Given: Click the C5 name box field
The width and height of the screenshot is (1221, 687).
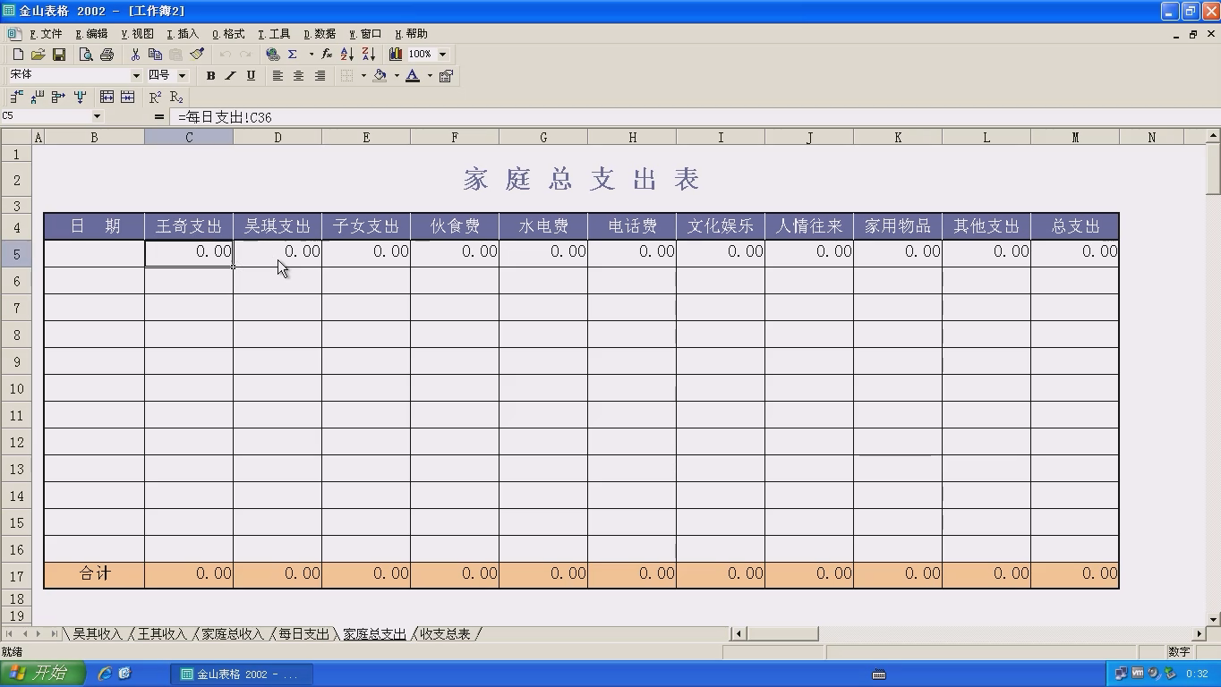Looking at the screenshot, I should [46, 116].
